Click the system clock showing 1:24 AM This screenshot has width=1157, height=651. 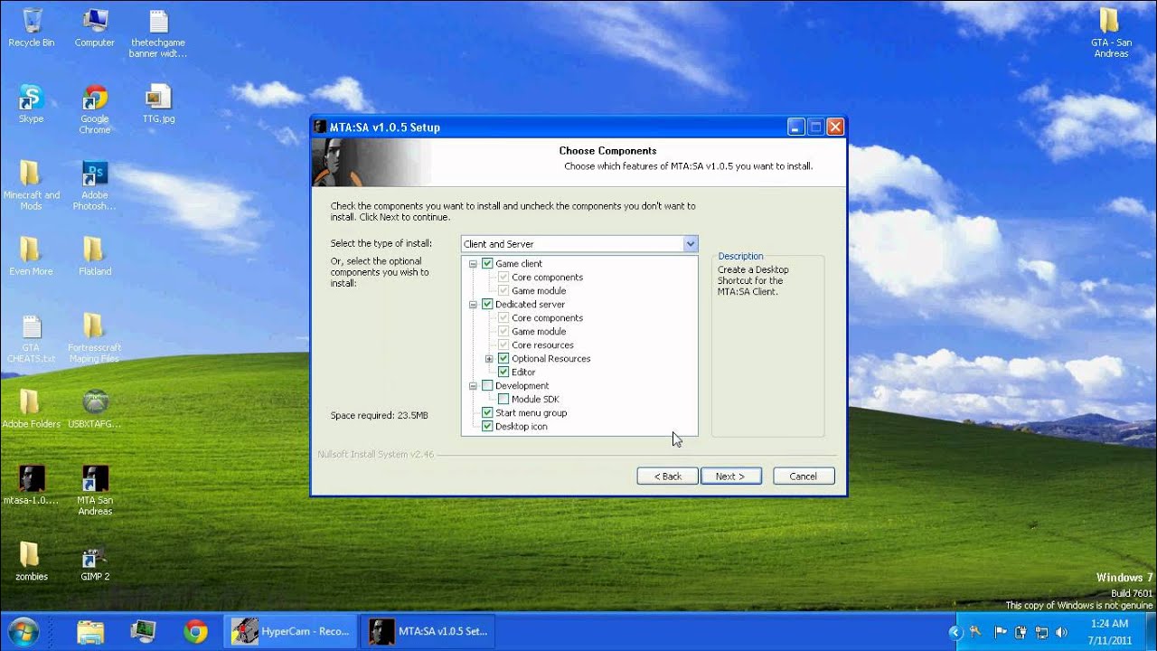tap(1109, 624)
